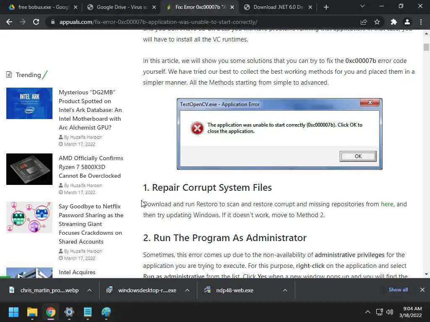
Task: Expand options for chris_martin_pro webp download
Action: coord(89,290)
